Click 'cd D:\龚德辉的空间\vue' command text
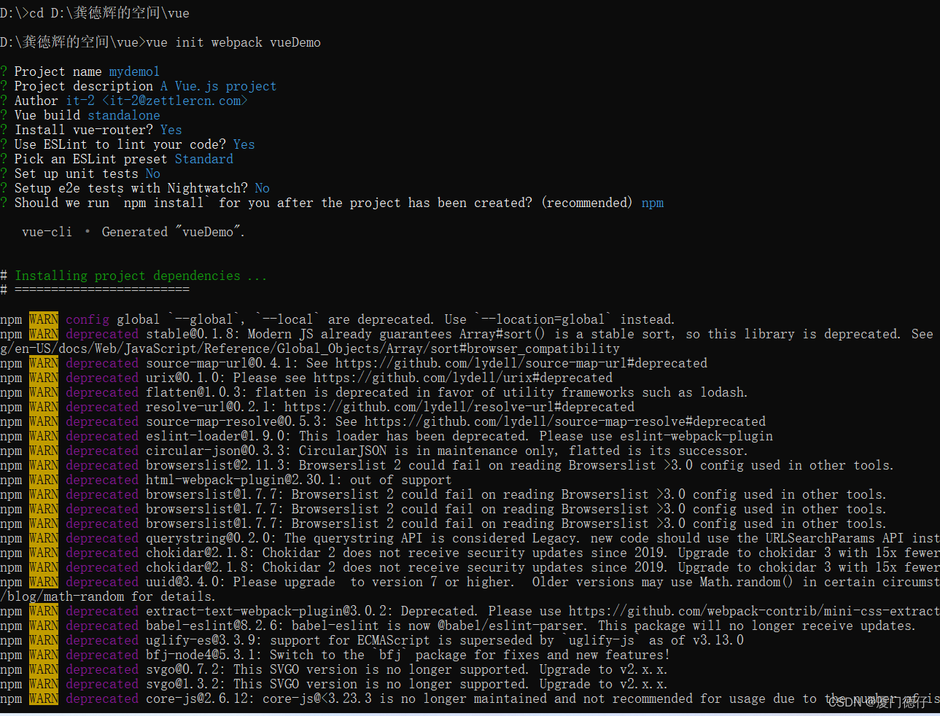Viewport: 940px width, 716px height. click(x=109, y=13)
